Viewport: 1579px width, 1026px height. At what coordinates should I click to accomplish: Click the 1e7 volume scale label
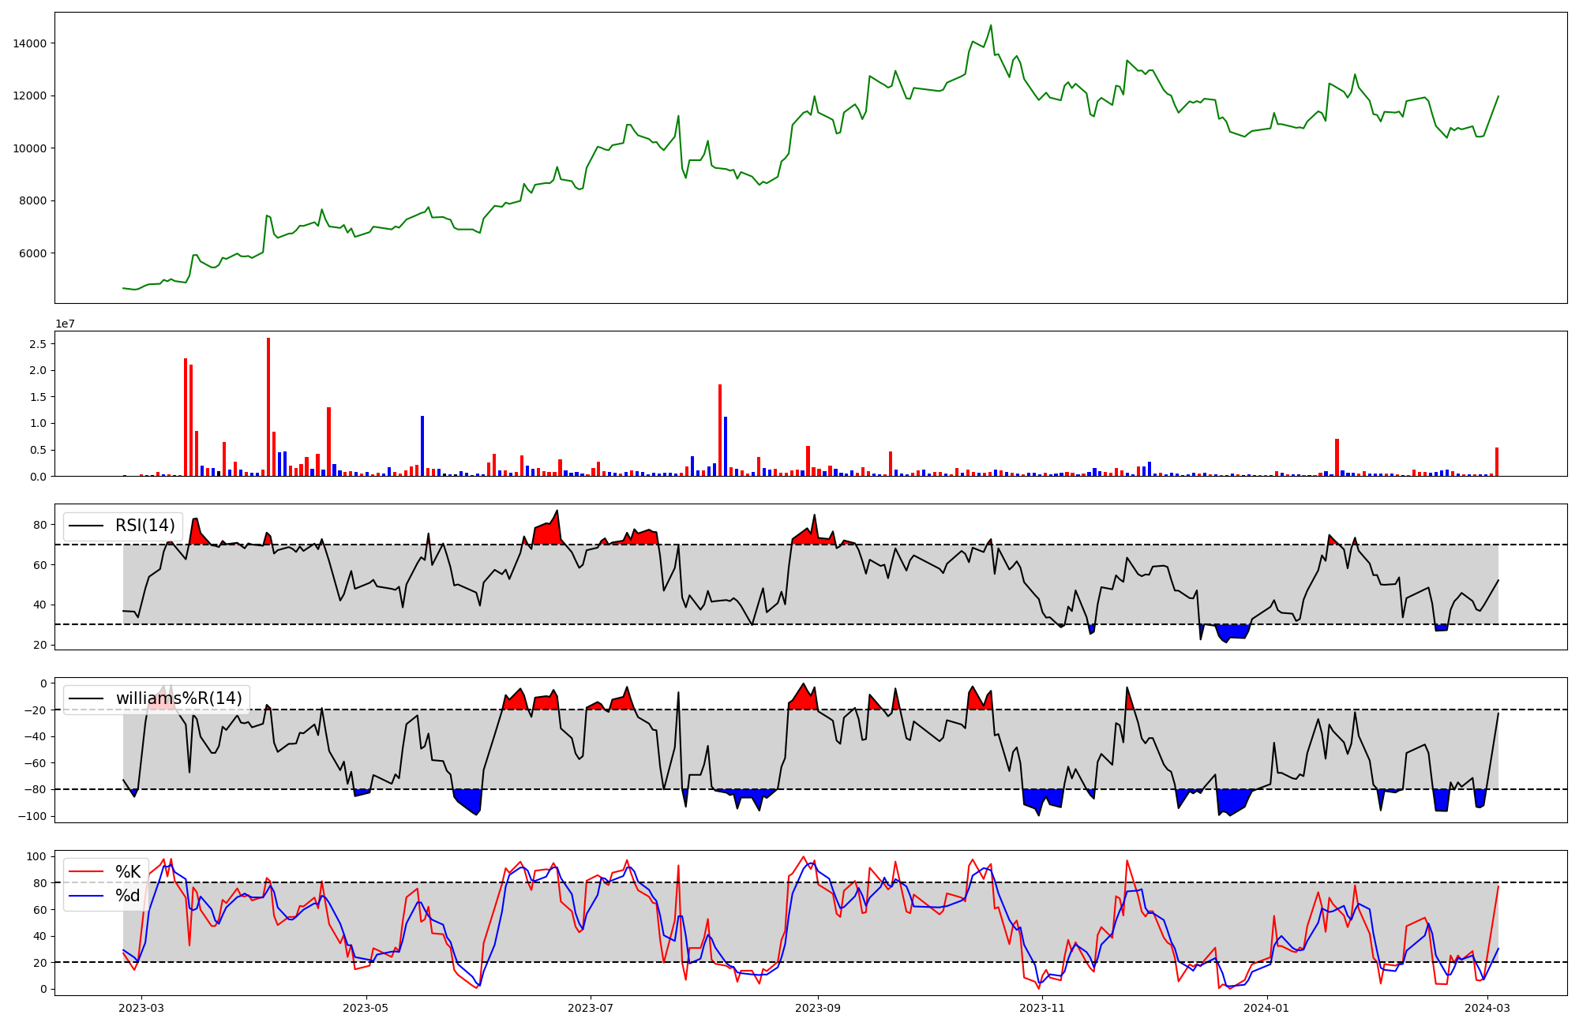[x=65, y=324]
